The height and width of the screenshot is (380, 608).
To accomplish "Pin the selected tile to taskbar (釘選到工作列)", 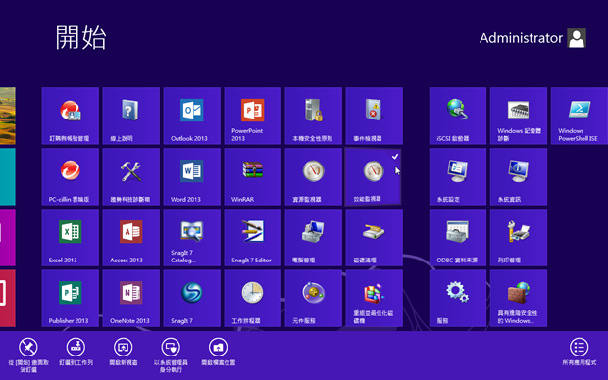I will pos(76,352).
